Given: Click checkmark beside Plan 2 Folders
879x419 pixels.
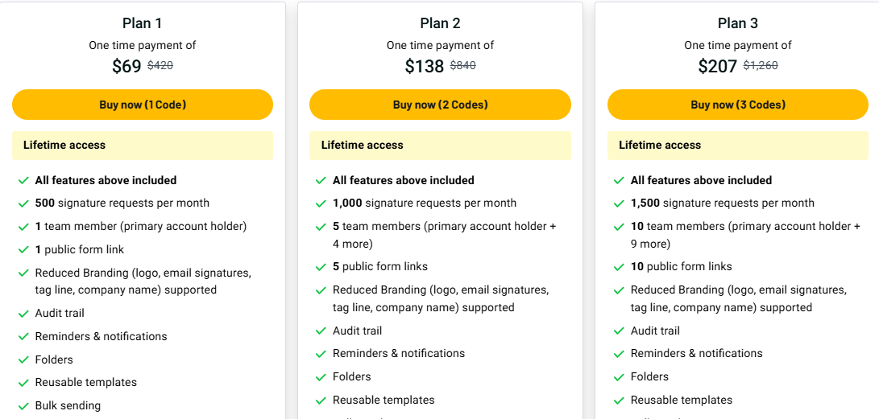Looking at the screenshot, I should [321, 377].
